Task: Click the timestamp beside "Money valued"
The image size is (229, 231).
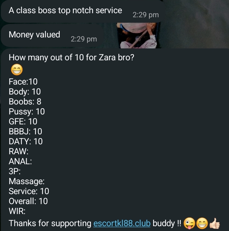Action: coord(84,39)
